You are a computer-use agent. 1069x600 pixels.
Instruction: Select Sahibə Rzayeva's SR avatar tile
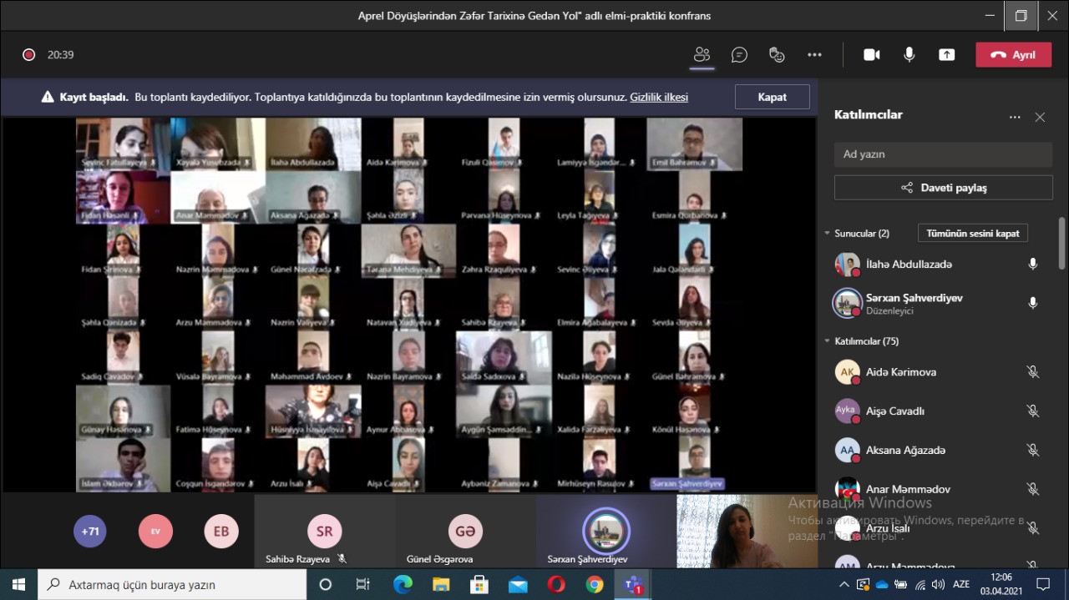pos(325,532)
